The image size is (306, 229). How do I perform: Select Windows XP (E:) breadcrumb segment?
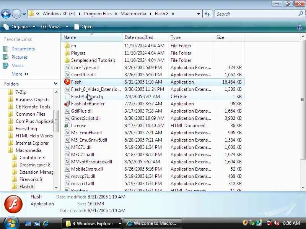(59, 14)
